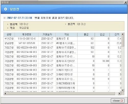Click the timestamp 2007-02-27 21:33:18
This screenshot has height=104, width=128.
click(19, 18)
